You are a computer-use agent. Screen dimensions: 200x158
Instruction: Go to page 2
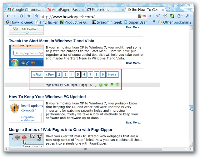tap(59, 75)
